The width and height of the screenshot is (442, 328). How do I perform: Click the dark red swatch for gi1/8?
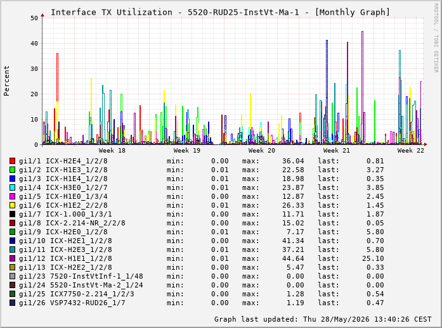coord(12,223)
